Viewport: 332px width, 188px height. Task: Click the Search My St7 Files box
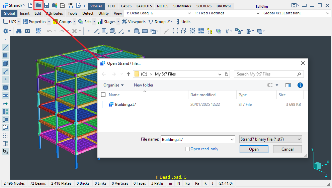click(269, 74)
